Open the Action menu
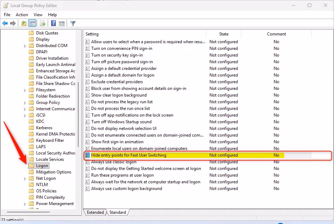The width and height of the screenshot is (334, 224). pos(22,14)
